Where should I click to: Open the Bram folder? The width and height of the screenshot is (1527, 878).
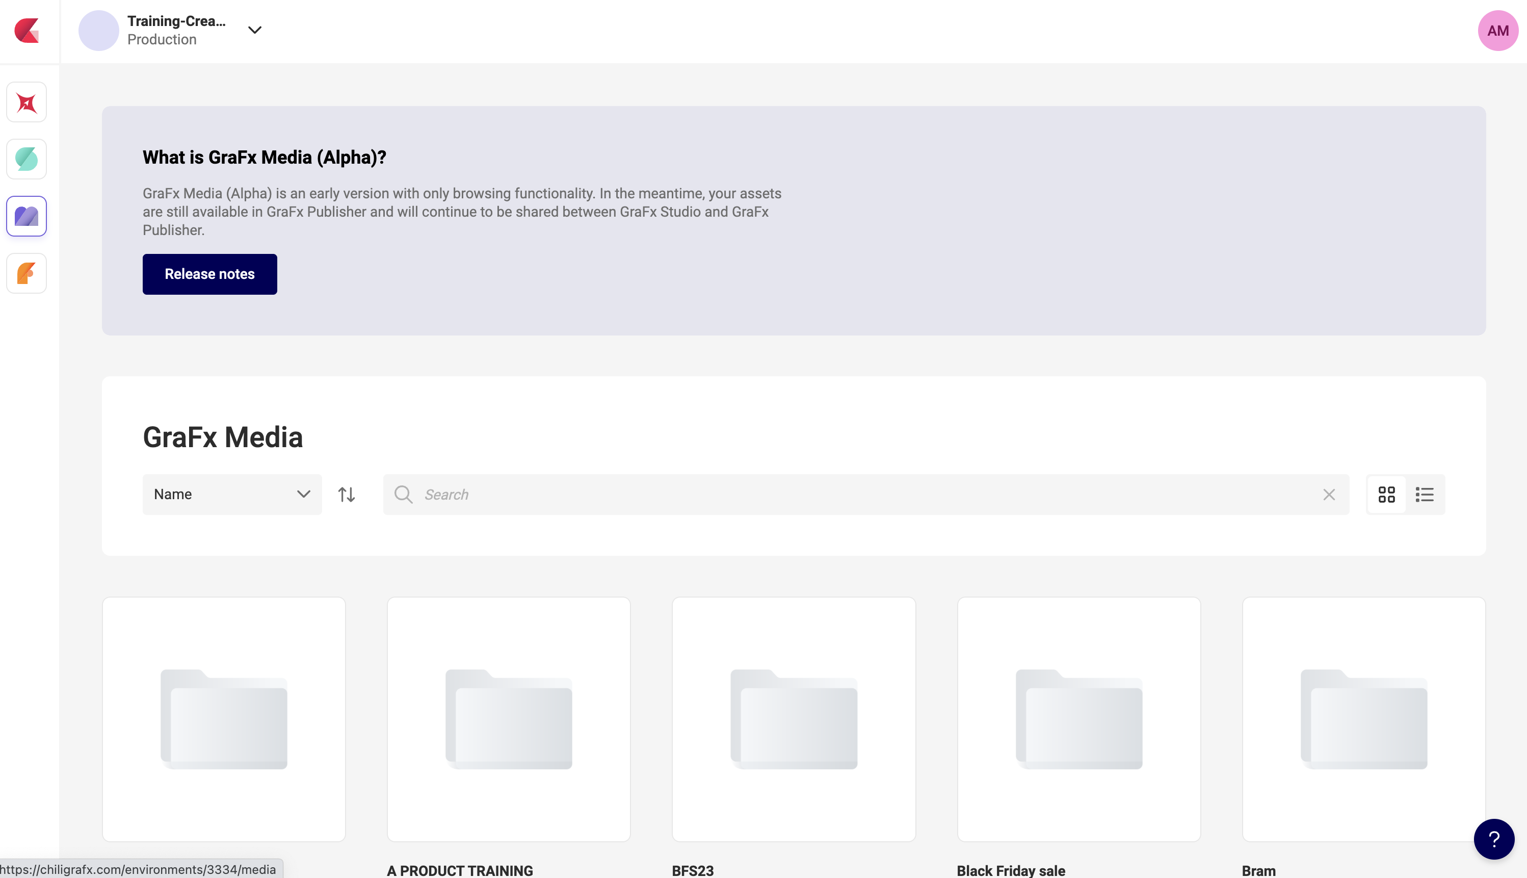pyautogui.click(x=1364, y=719)
